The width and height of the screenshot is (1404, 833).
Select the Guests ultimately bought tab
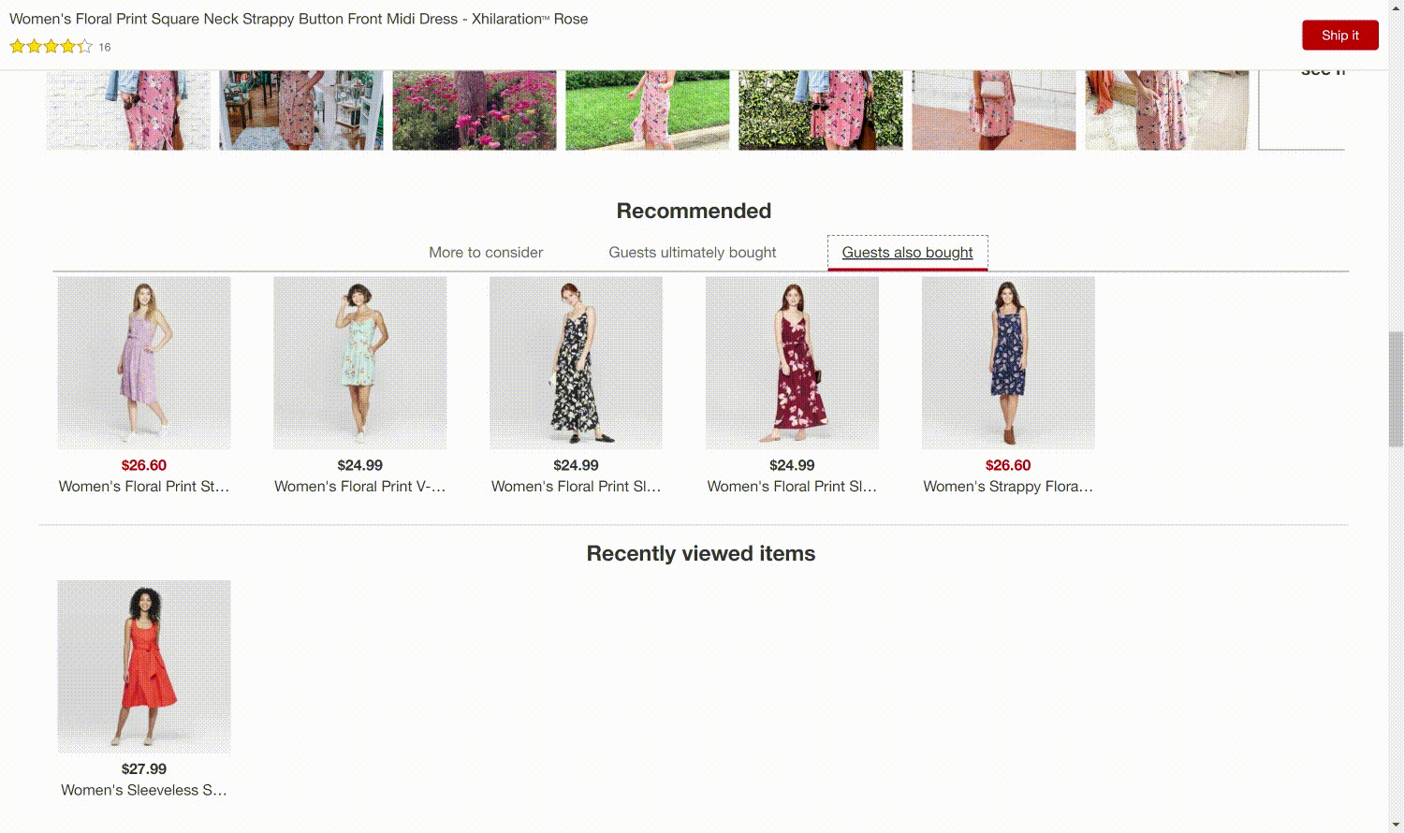point(692,253)
